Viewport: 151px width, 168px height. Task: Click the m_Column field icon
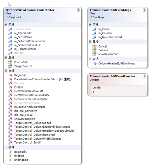click(x=95, y=33)
